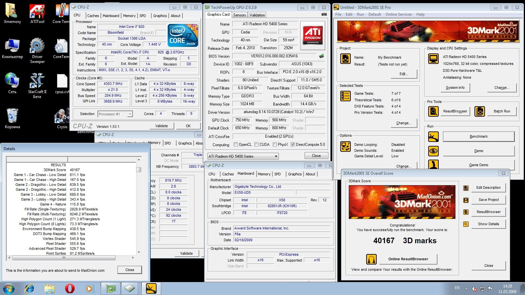
Task: Open the Default menu in 3DMark
Action: click(x=374, y=14)
